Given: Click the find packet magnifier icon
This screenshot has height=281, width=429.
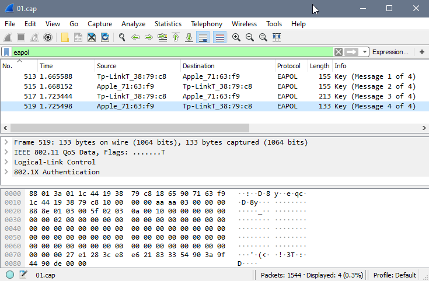Looking at the screenshot, I should [122, 37].
